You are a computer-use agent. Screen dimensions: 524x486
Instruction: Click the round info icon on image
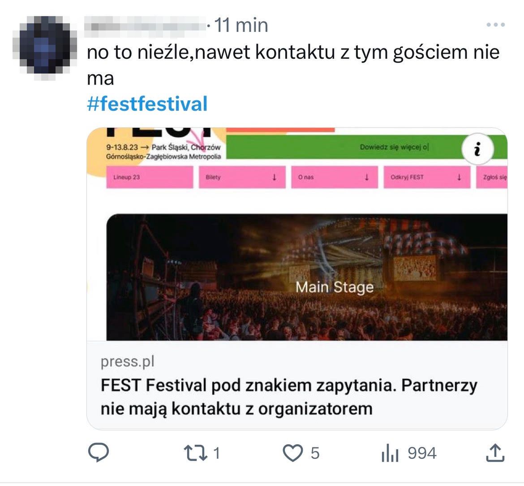point(477,149)
